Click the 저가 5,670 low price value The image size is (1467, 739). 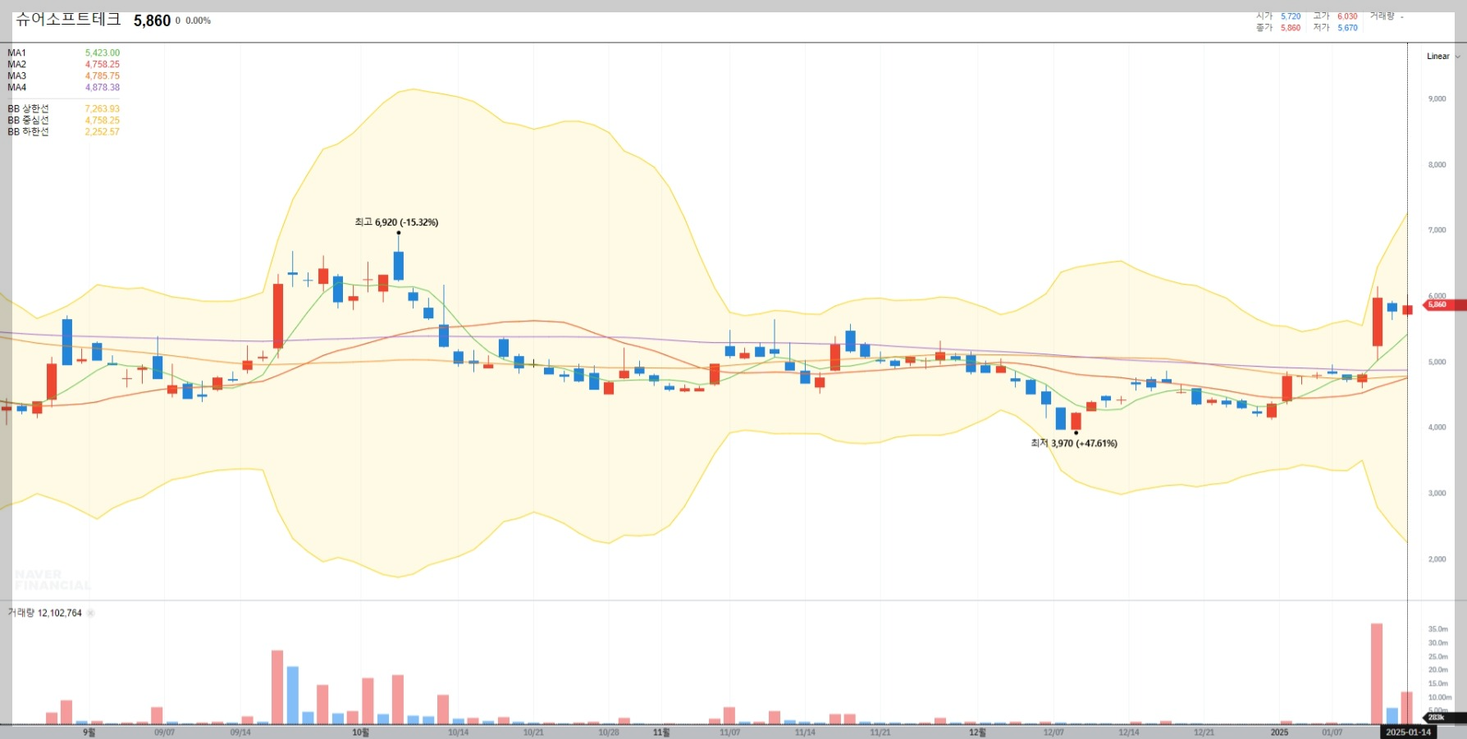click(x=1347, y=28)
